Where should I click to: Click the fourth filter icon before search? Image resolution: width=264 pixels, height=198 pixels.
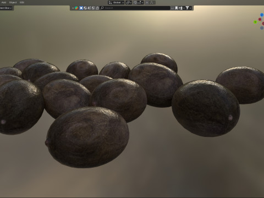coord(93,8)
